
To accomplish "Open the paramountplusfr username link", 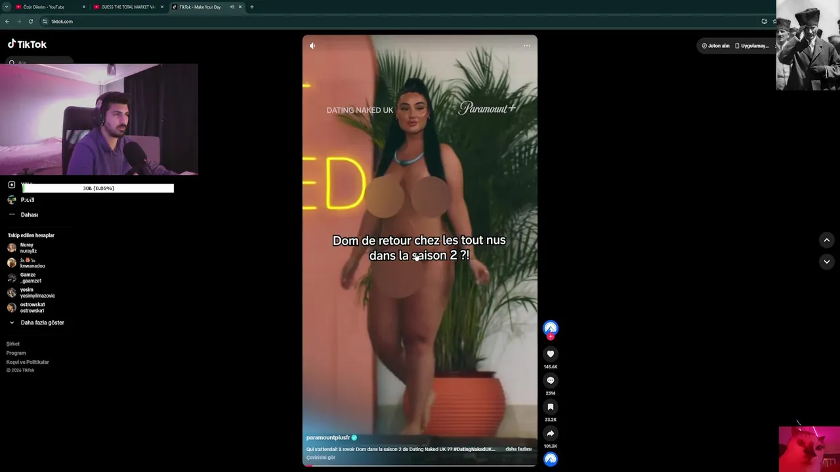I will pos(328,438).
